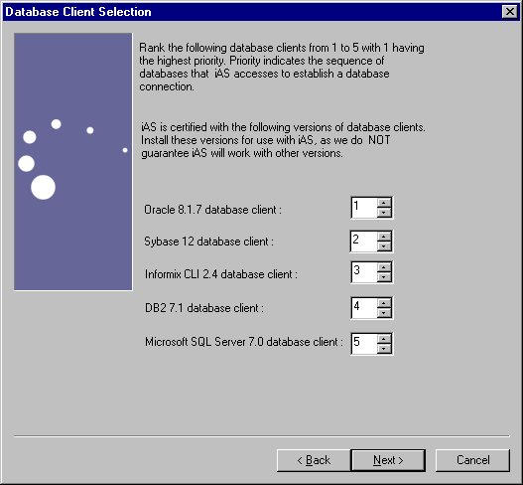Focus the Microsoft SQL Server 7.0 priority field
Screen dimensions: 523x485
364,344
